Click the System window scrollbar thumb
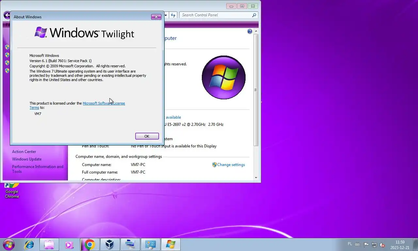418x251 pixels. [256, 90]
